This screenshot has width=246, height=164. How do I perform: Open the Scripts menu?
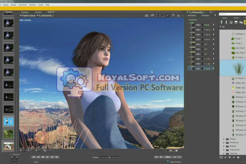[40, 5]
